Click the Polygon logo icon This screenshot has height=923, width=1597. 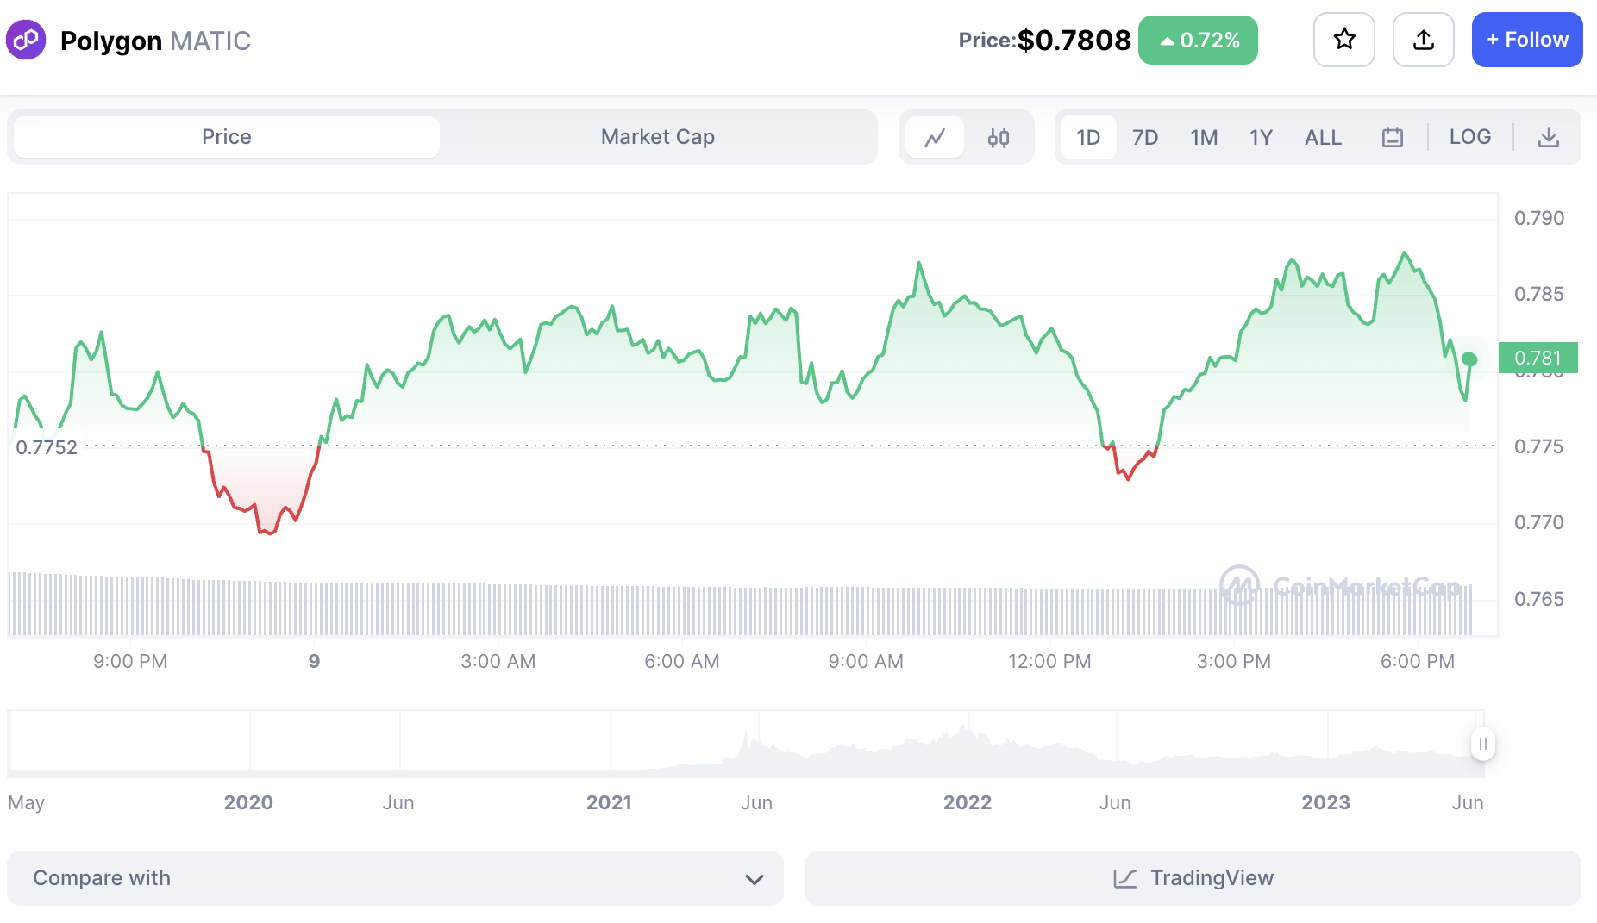(x=26, y=40)
